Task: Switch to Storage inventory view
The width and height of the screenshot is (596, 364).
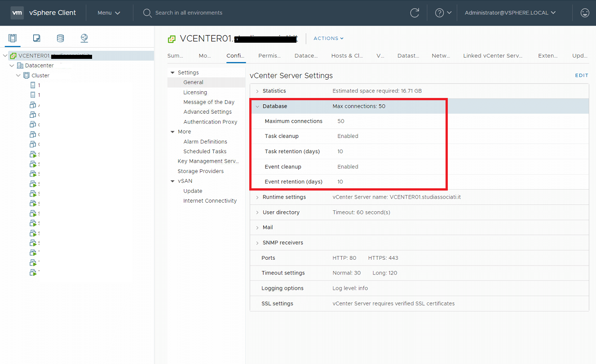Action: click(60, 38)
